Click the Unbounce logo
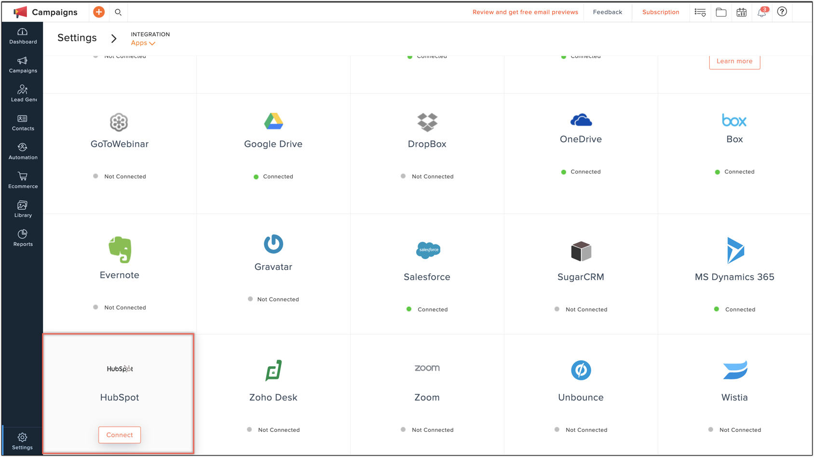Viewport: 814px width, 457px height. click(581, 370)
